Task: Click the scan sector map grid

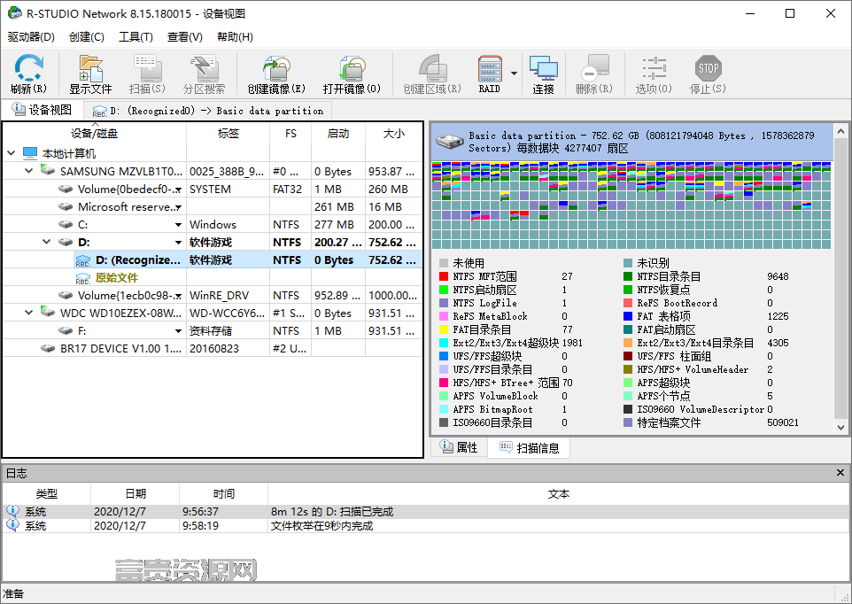Action: [x=631, y=205]
